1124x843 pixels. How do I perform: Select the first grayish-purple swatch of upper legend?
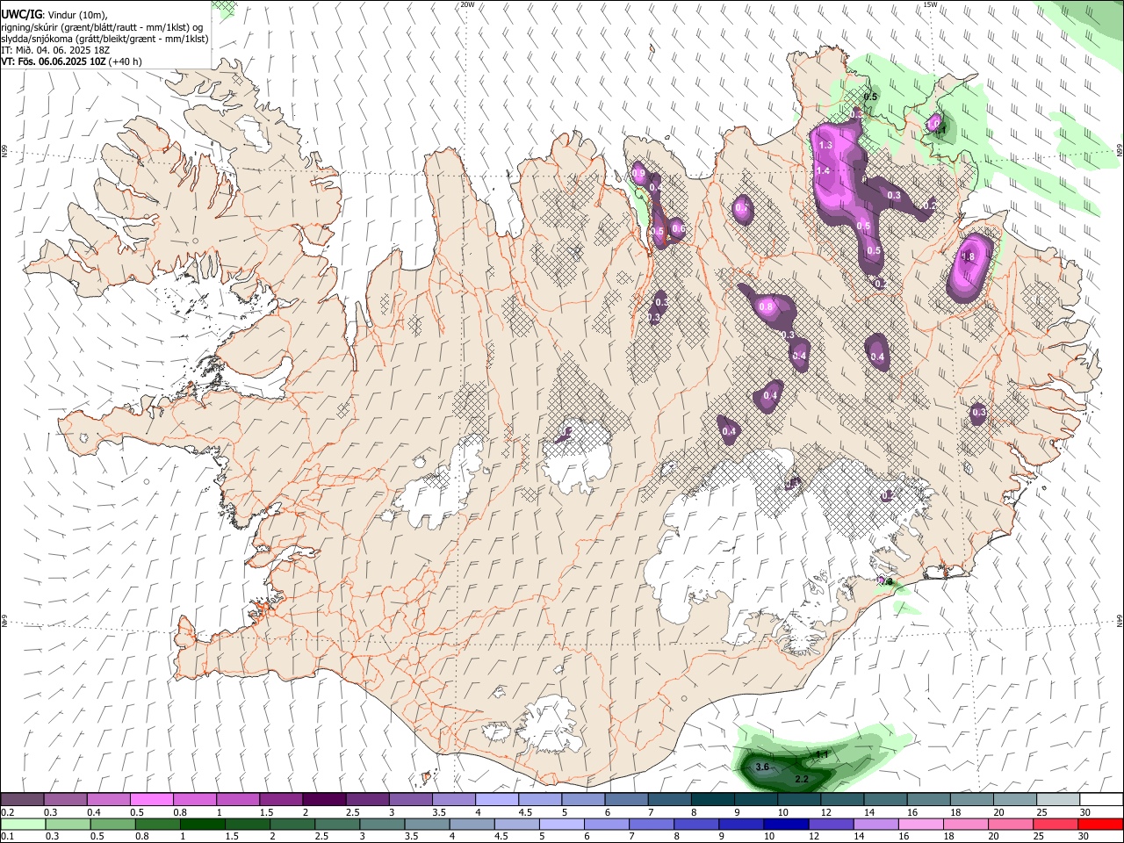(22, 800)
